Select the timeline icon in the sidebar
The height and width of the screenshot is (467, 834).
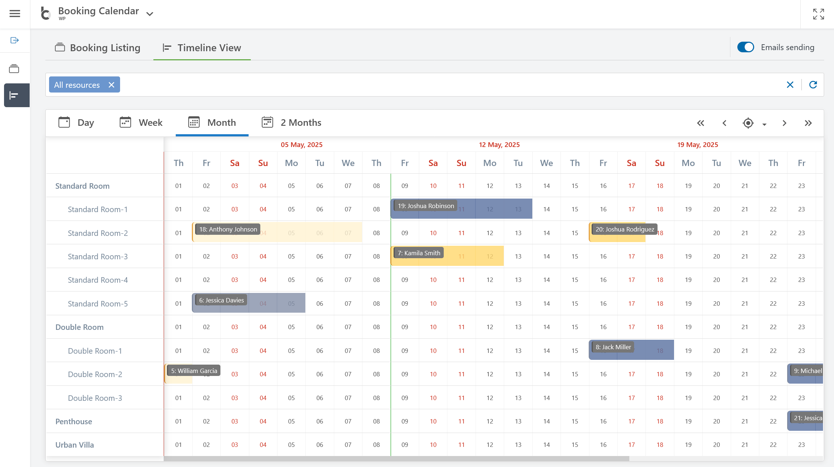point(15,95)
